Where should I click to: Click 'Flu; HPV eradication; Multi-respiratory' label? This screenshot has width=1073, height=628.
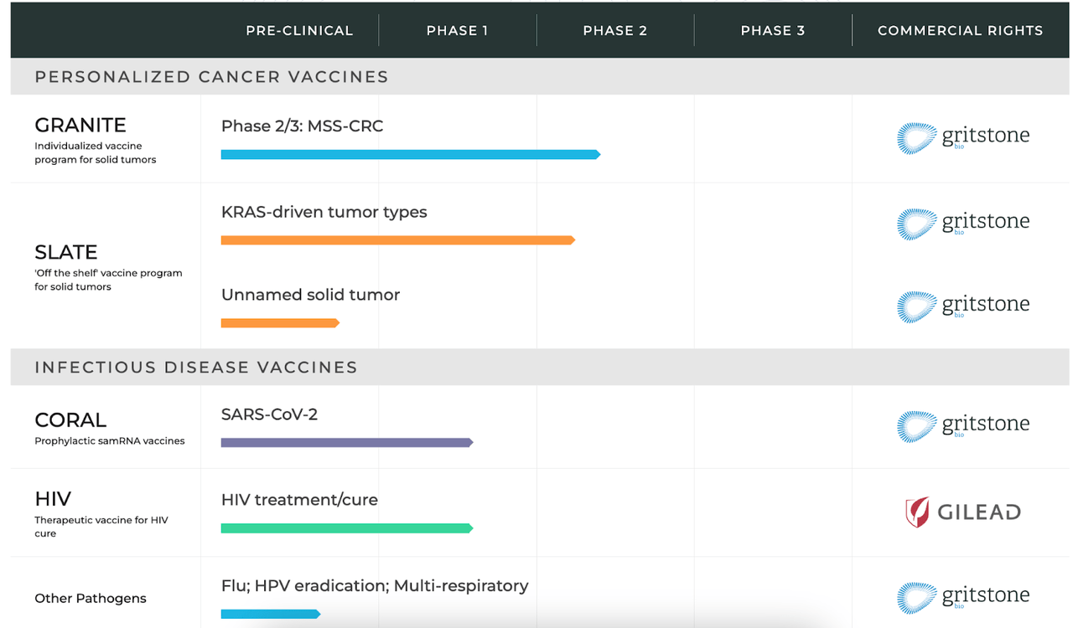[x=375, y=586]
